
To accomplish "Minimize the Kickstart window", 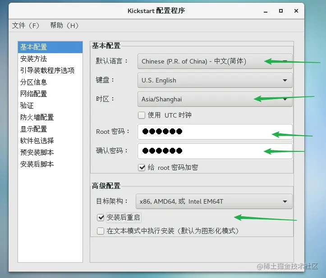I will pyautogui.click(x=266, y=11).
